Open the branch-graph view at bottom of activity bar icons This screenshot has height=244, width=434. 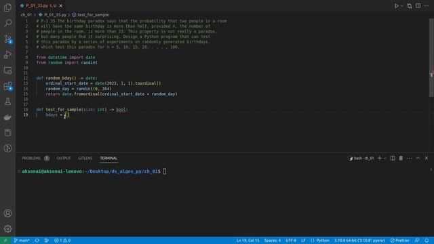(x=7, y=148)
